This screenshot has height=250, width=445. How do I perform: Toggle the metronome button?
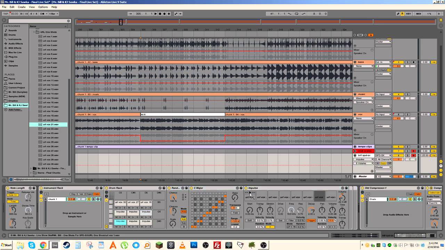pos(43,14)
